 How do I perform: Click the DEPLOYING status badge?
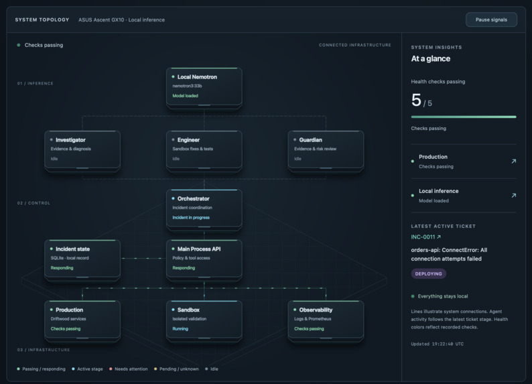tap(429, 273)
